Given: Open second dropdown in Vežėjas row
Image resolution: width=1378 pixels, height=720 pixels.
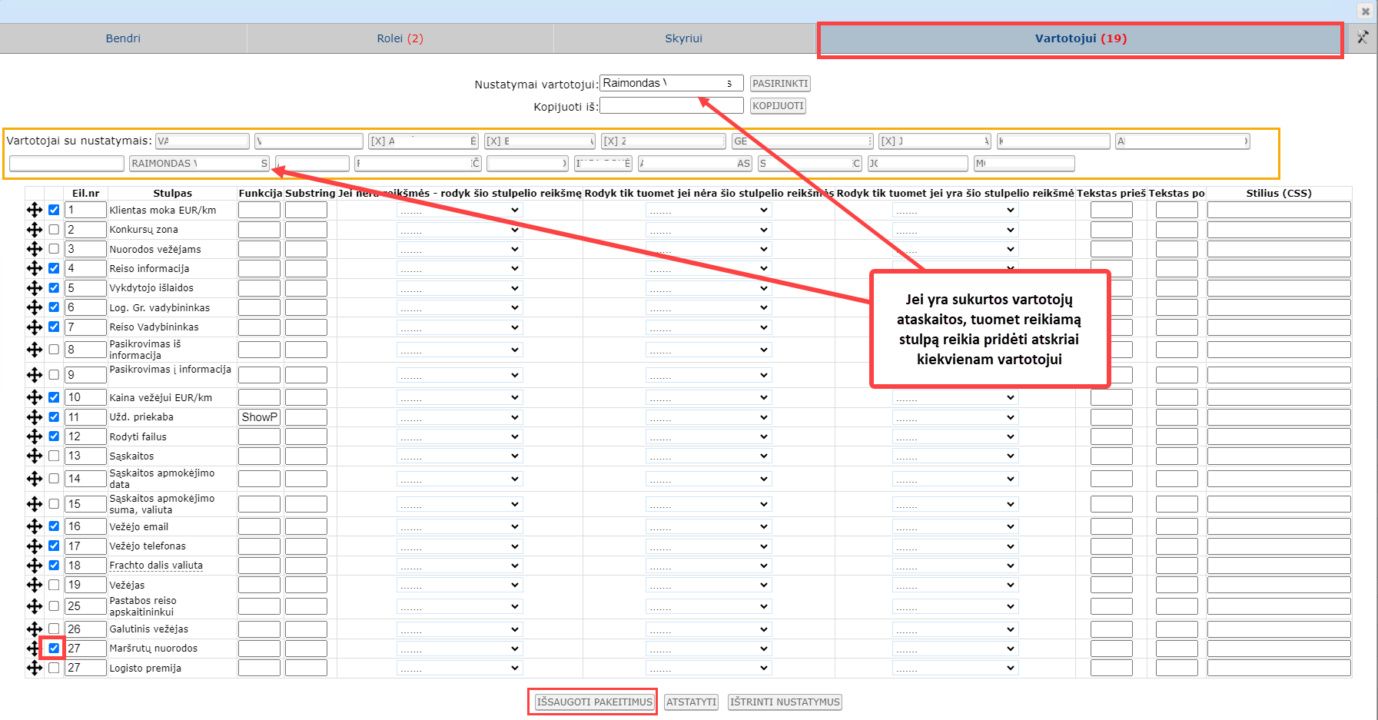Looking at the screenshot, I should 709,585.
